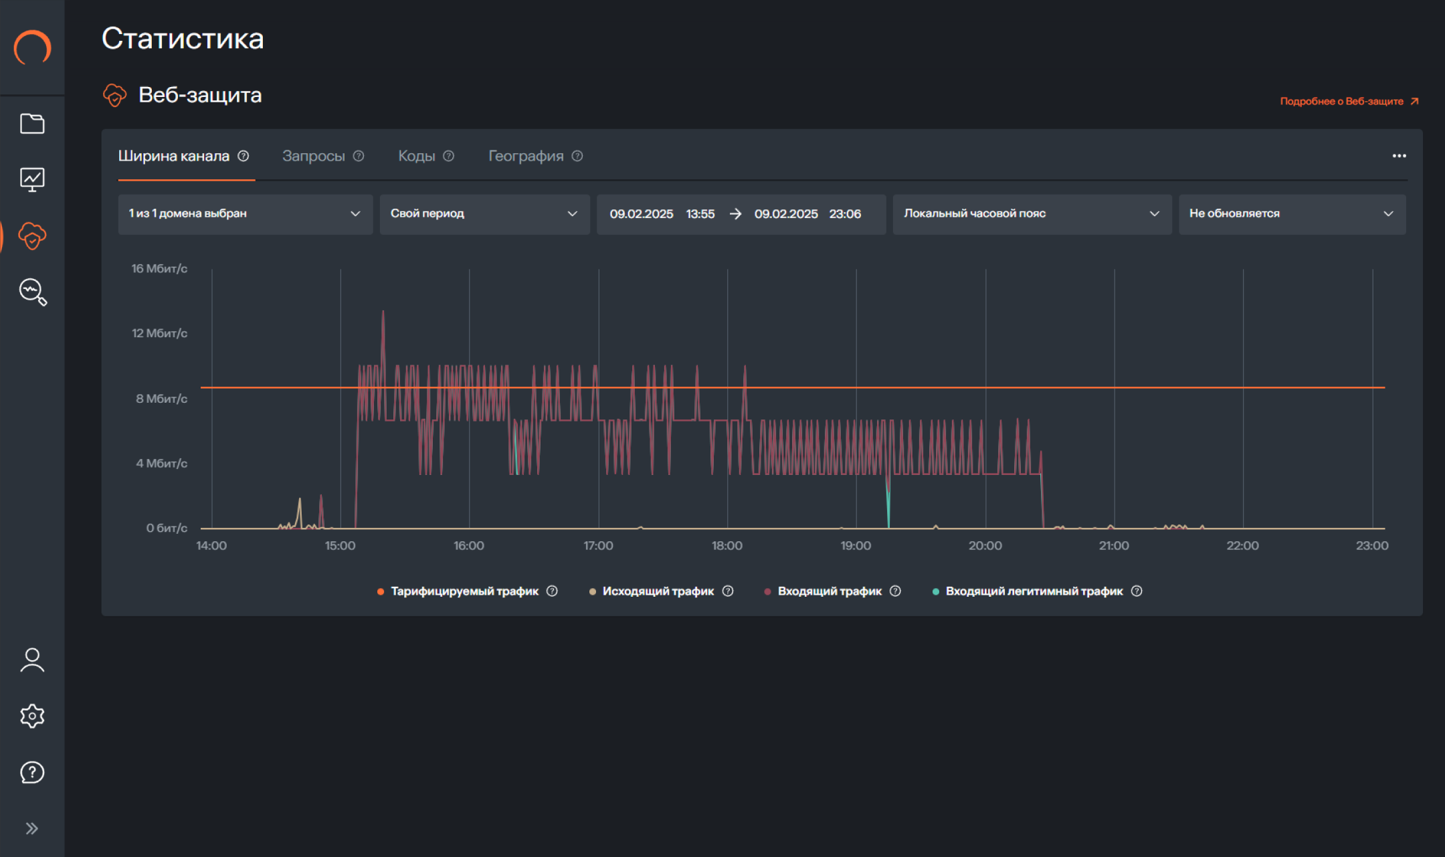Click the 19:00 time axis label
Viewport: 1445px width, 857px height.
click(856, 545)
